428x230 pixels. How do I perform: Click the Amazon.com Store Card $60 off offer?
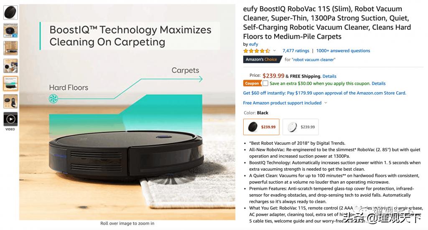pyautogui.click(x=324, y=93)
